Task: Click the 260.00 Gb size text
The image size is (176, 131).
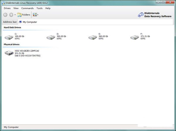Action: [x=103, y=36]
